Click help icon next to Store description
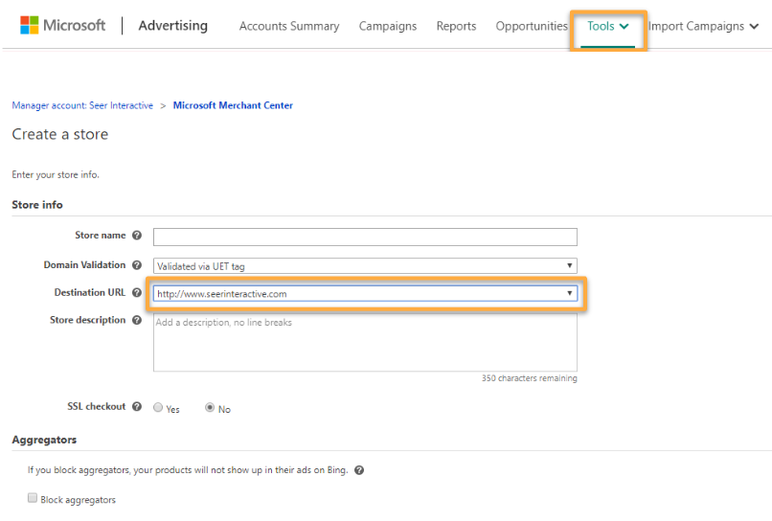Screen dimensions: 772x521 click(x=137, y=321)
